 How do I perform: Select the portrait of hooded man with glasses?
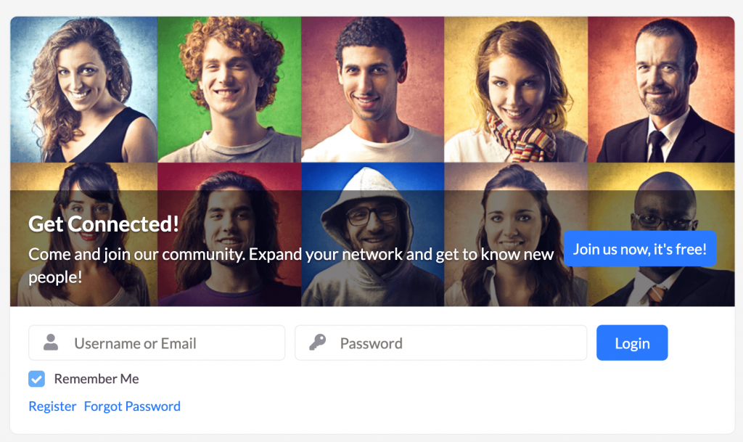click(x=373, y=234)
